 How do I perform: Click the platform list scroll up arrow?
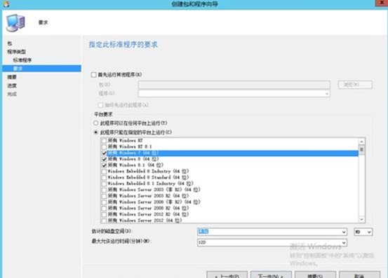[361, 141]
